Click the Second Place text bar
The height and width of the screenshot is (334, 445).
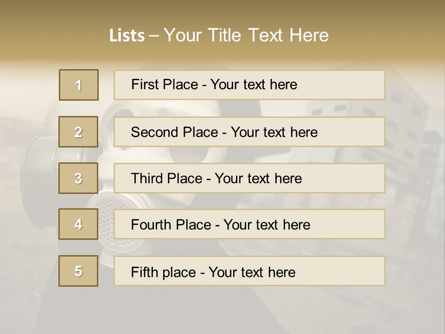pyautogui.click(x=249, y=132)
